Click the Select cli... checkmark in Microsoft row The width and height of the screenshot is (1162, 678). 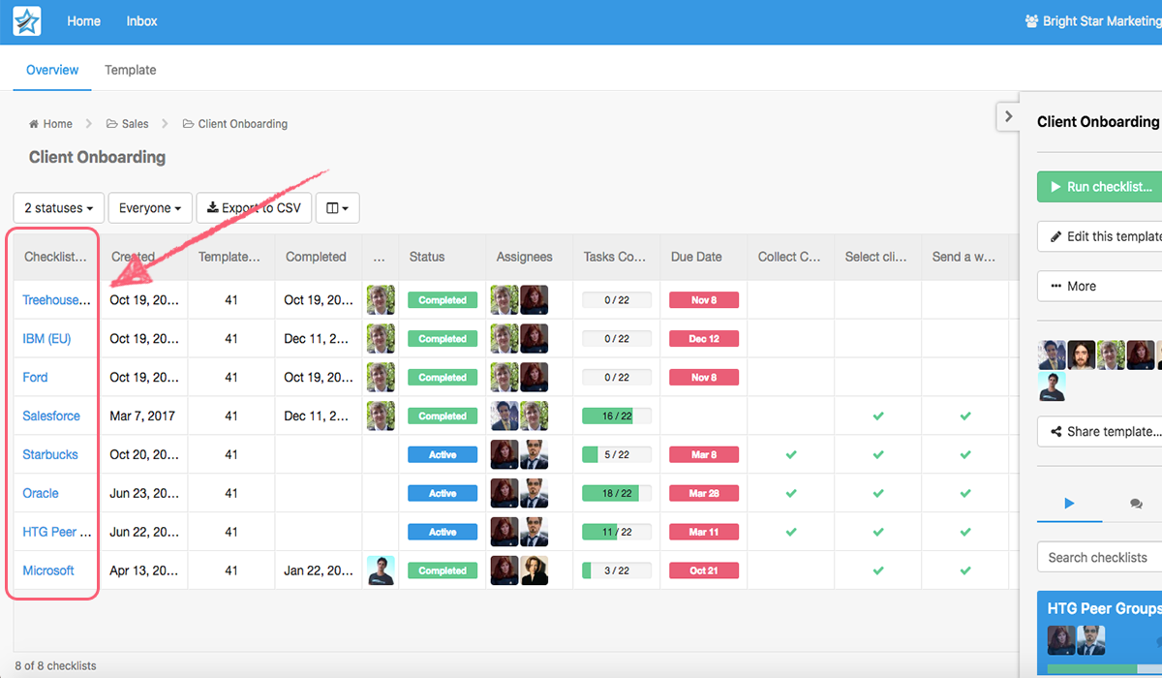coord(878,571)
